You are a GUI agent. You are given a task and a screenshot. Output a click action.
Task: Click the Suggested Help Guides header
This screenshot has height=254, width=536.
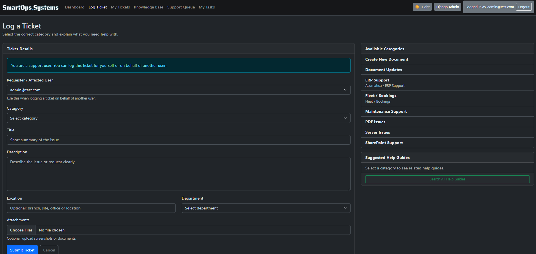447,158
